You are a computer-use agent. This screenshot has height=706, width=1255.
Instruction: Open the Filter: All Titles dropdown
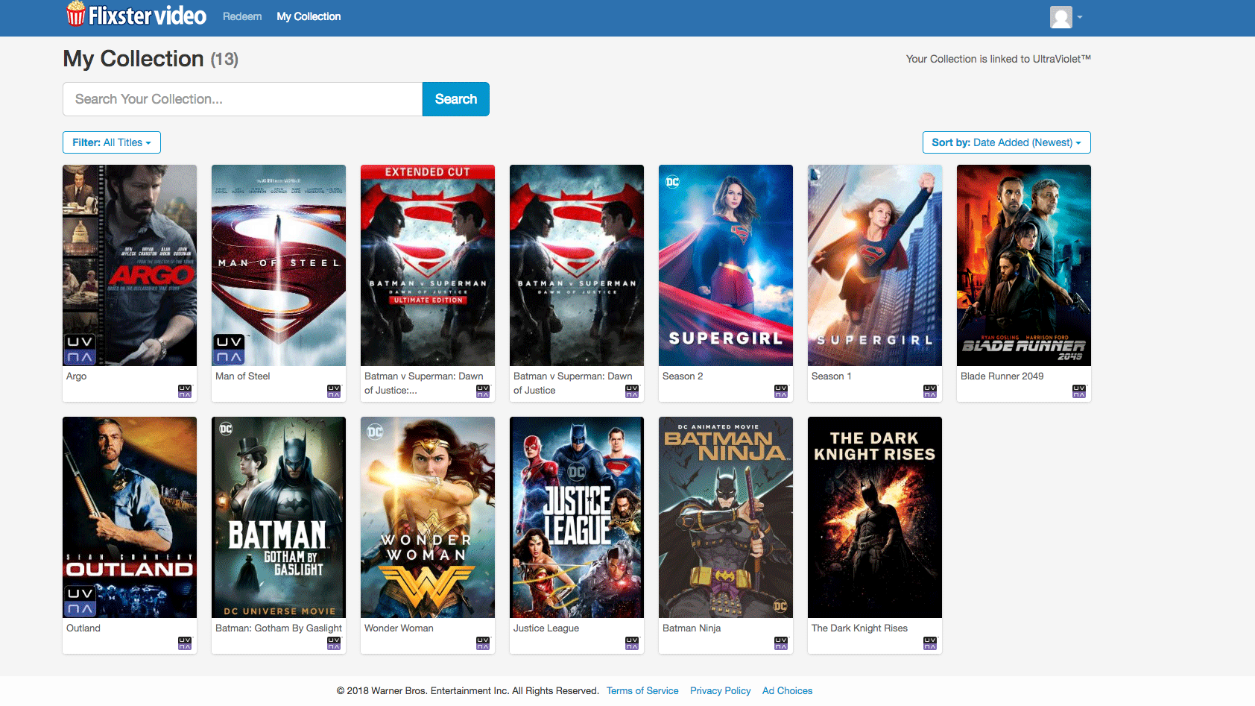111,142
